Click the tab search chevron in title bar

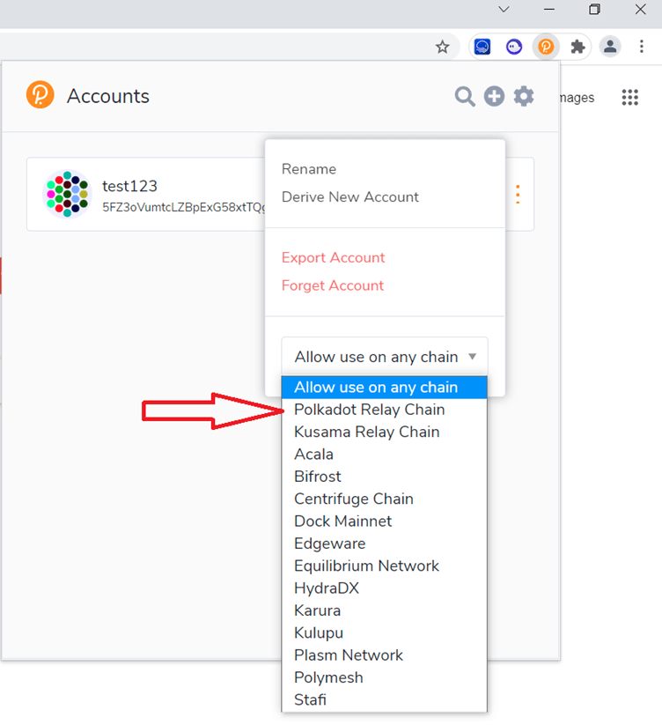pyautogui.click(x=504, y=9)
